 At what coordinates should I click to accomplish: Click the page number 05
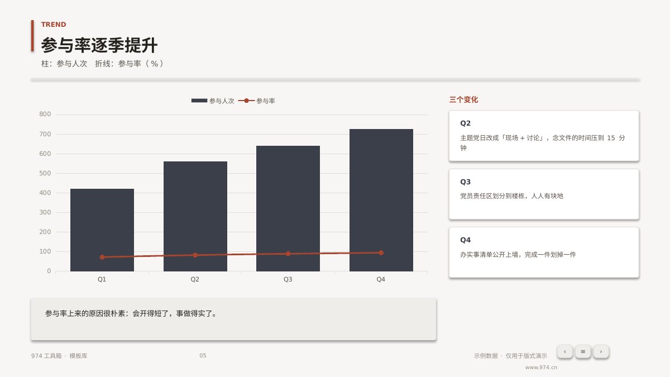[203, 356]
